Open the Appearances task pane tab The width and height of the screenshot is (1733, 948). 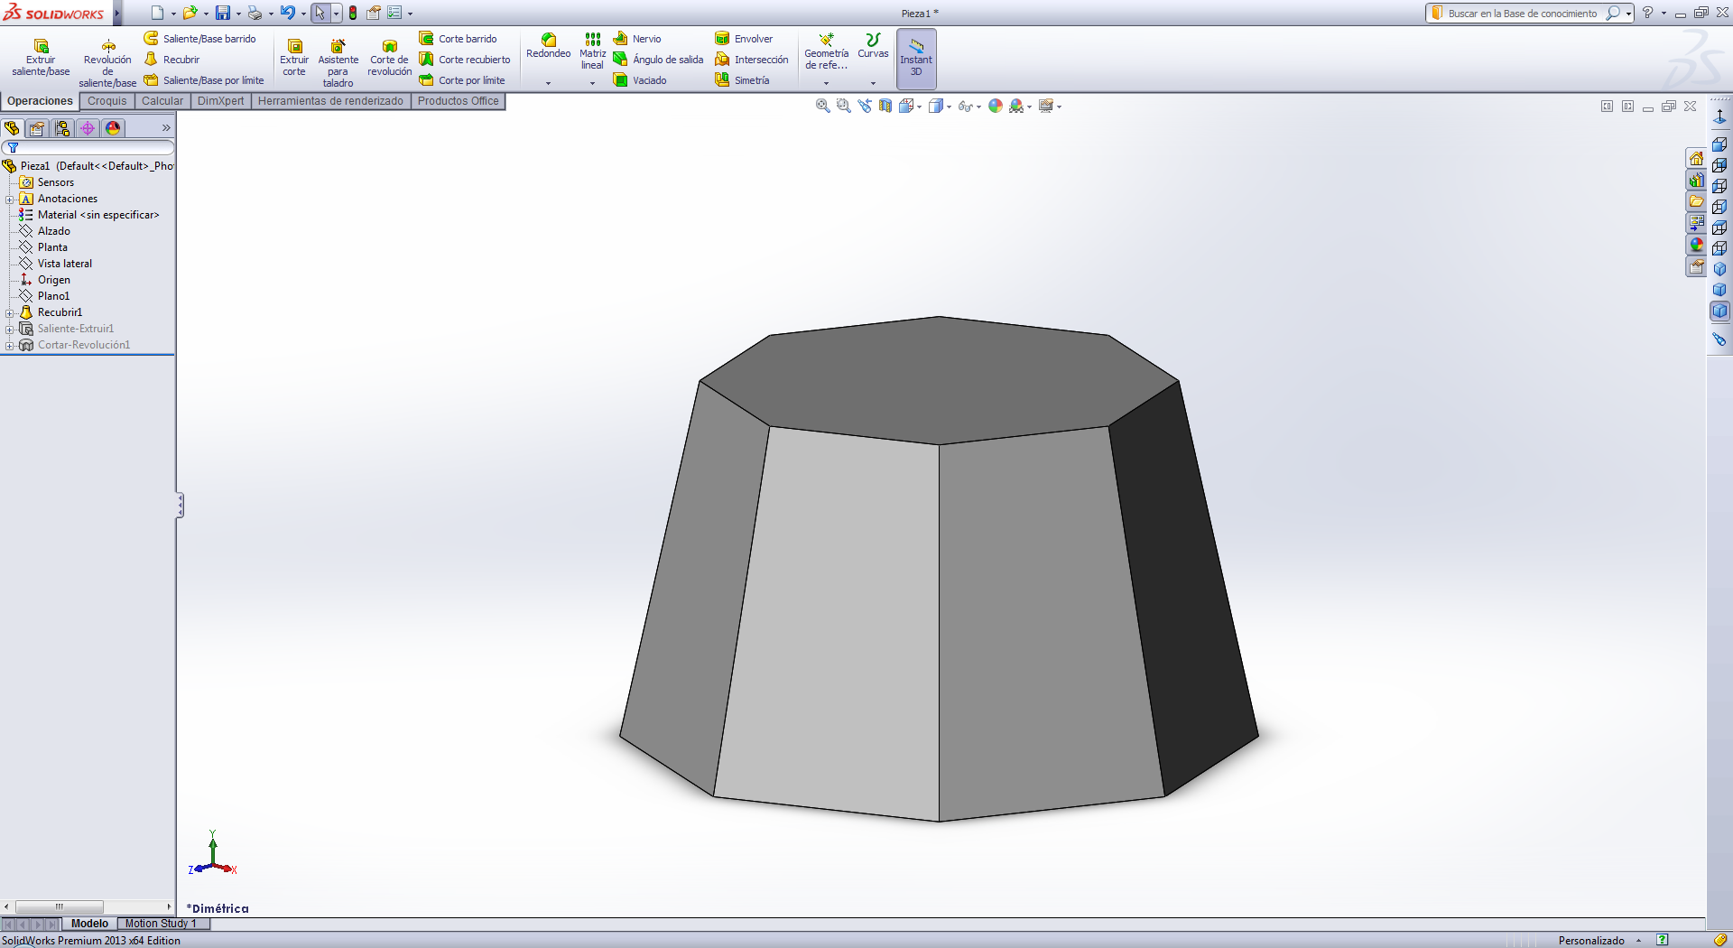1697,246
